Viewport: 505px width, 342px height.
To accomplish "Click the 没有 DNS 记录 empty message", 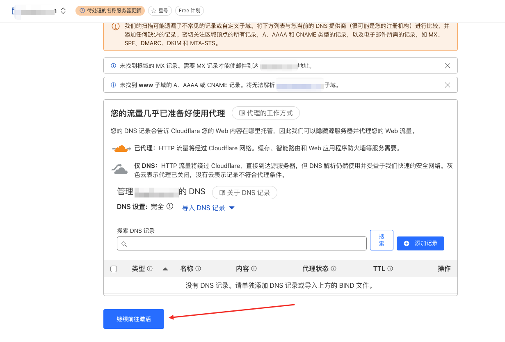I will pos(280,285).
